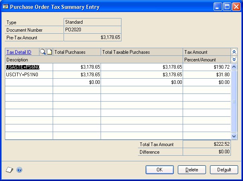Viewport: 243px width, 181px height.
Task: Click the Default button
Action: click(224, 170)
